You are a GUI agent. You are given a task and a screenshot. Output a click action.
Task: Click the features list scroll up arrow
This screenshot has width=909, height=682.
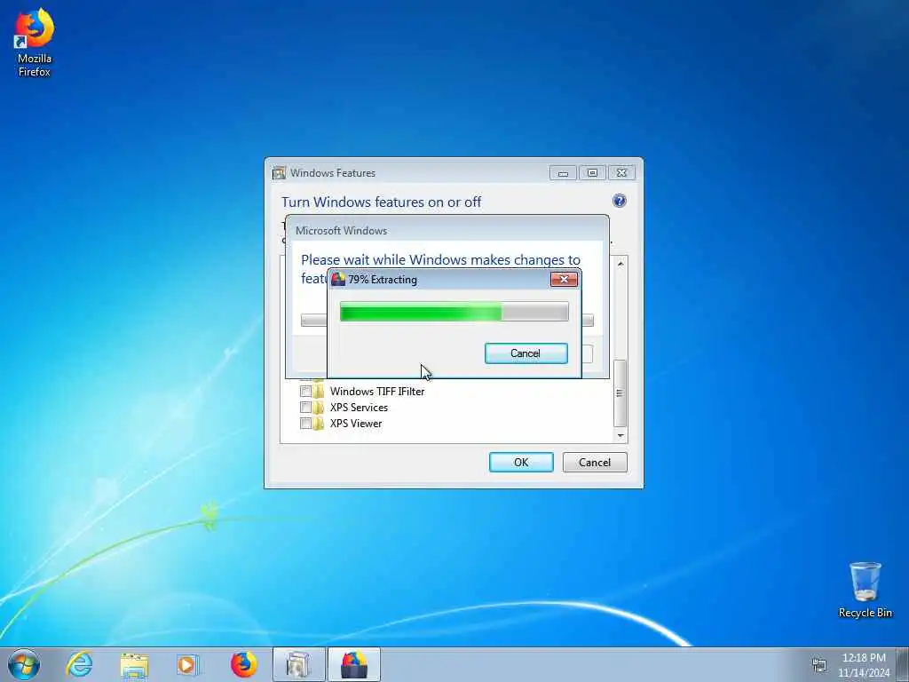point(620,263)
